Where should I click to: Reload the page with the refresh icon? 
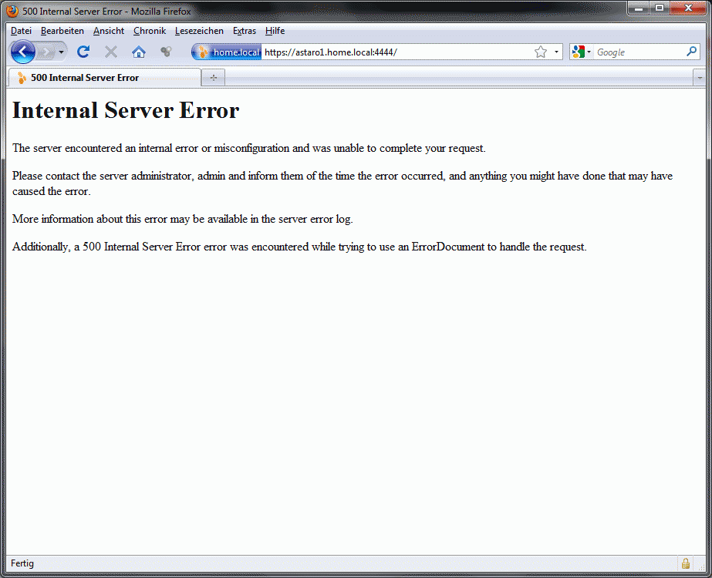tap(83, 52)
